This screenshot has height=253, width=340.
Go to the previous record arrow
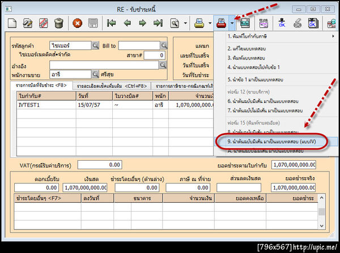pyautogui.click(x=127, y=23)
